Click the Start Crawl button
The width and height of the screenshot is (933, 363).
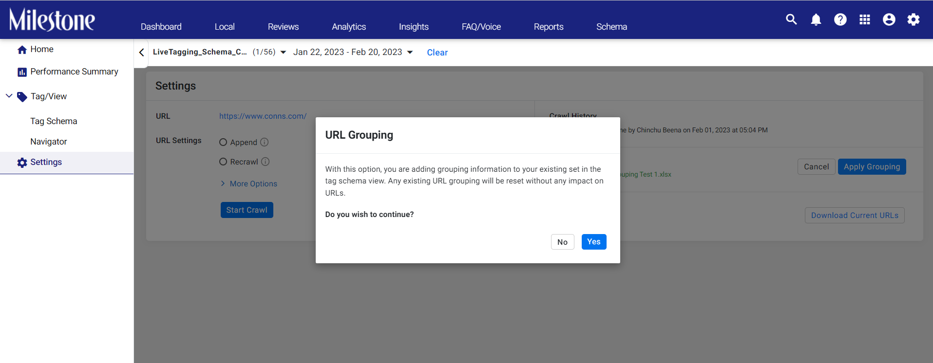pos(247,210)
